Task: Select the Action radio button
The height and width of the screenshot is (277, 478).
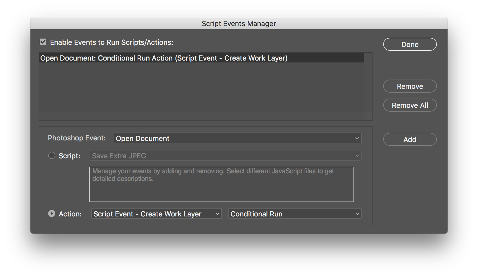Action: [52, 214]
